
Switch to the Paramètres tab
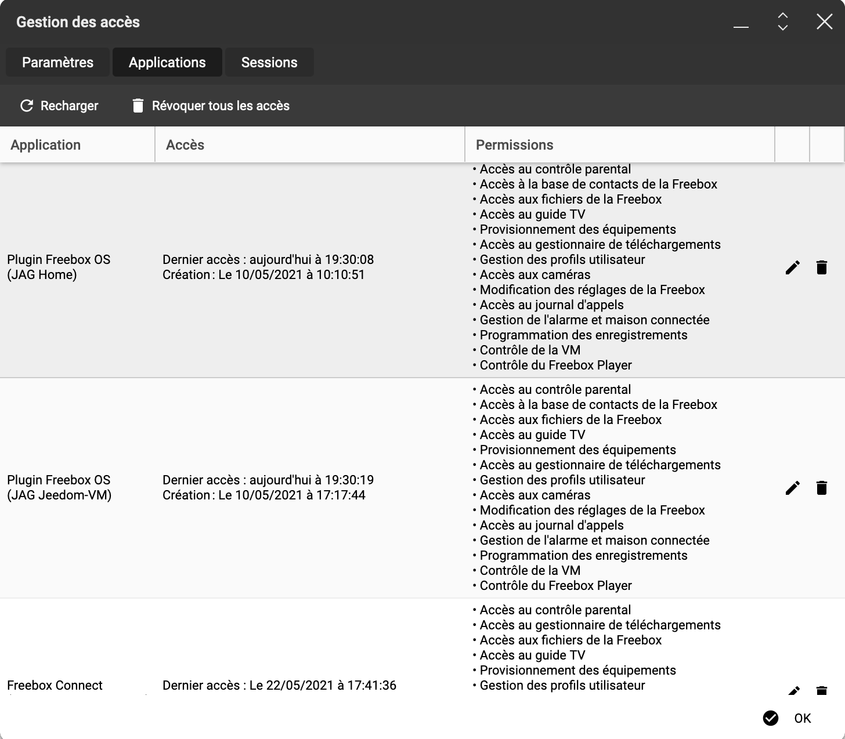pos(57,62)
